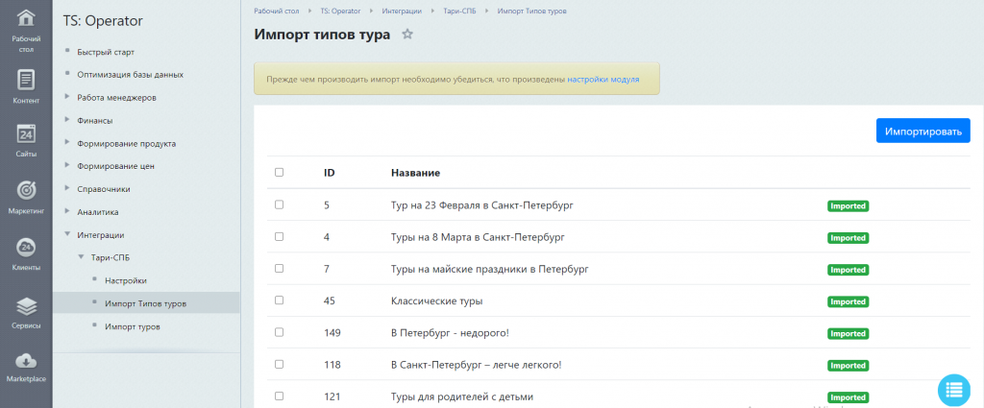
Task: Click the ID column header
Action: coord(329,173)
